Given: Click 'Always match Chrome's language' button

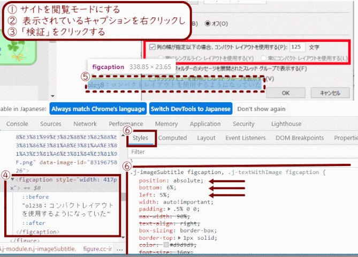Looking at the screenshot, I should point(98,109).
